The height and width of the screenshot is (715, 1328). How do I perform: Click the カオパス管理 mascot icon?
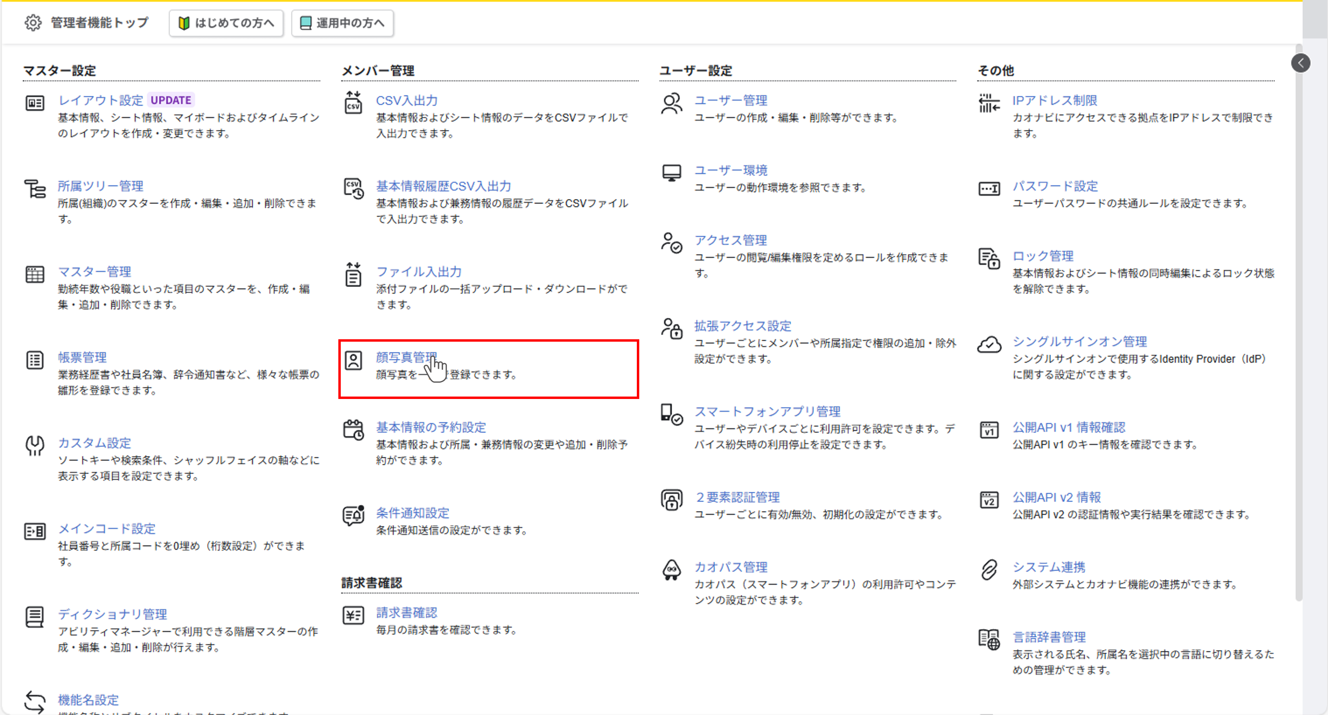click(x=671, y=570)
